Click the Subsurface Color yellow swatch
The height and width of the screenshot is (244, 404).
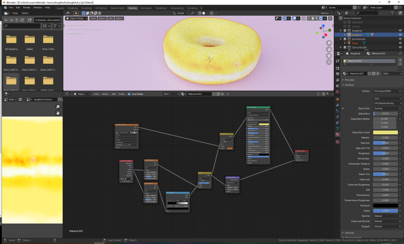[x=385, y=133]
